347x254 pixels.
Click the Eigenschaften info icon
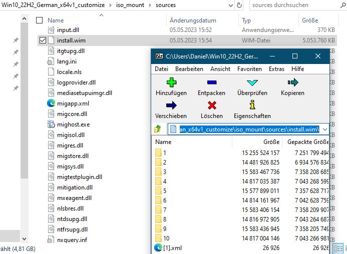pyautogui.click(x=252, y=105)
